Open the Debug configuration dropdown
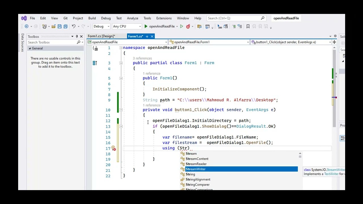Viewport: 363px width, 204px height. coord(101,26)
